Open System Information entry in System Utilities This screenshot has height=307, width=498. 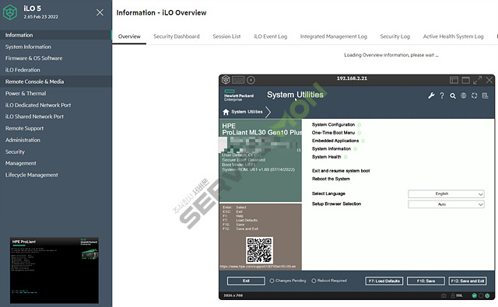[331, 148]
